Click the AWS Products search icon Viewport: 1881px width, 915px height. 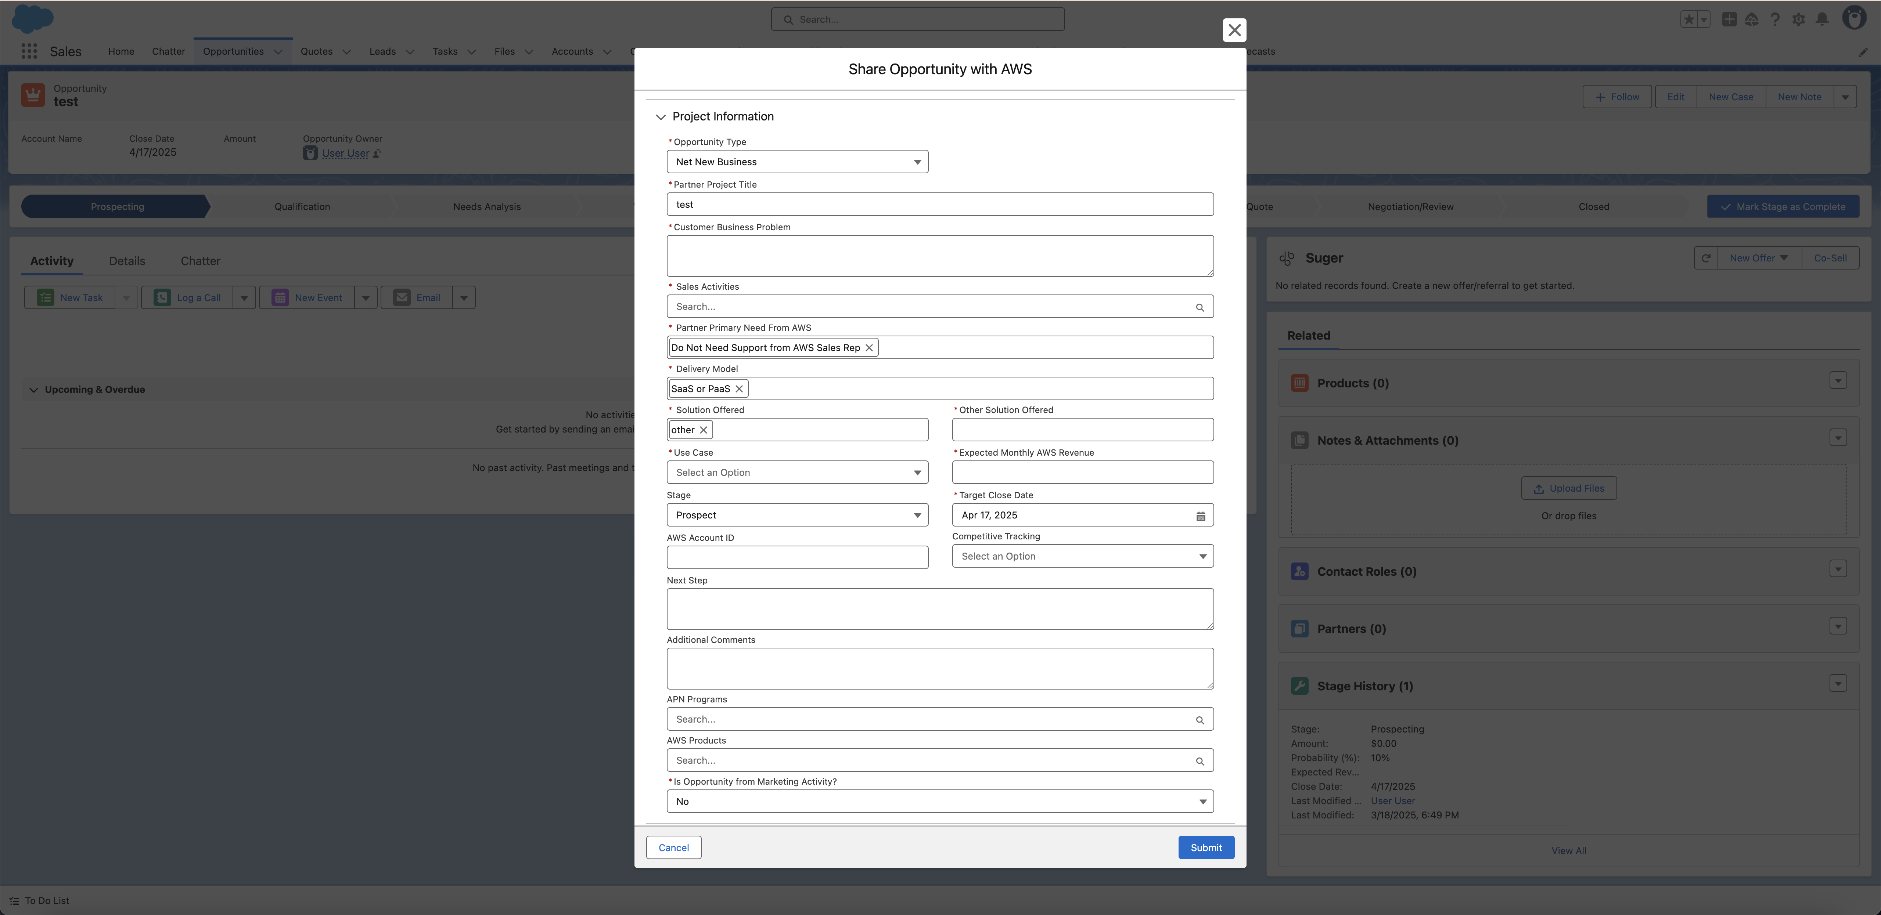point(1200,761)
